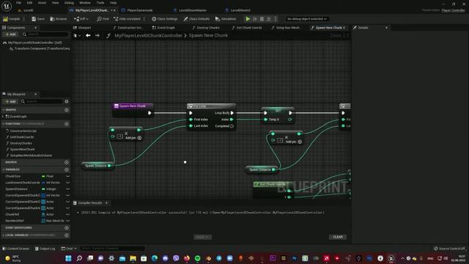Viewport: 469px width, 264px height.
Task: Click the Components panel search field
Action: tap(45, 34)
